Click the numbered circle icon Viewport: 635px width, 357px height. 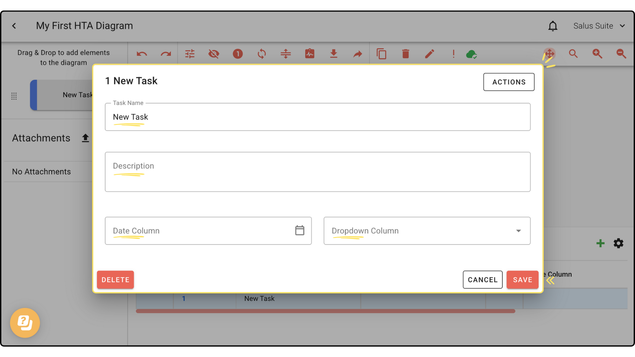238,54
